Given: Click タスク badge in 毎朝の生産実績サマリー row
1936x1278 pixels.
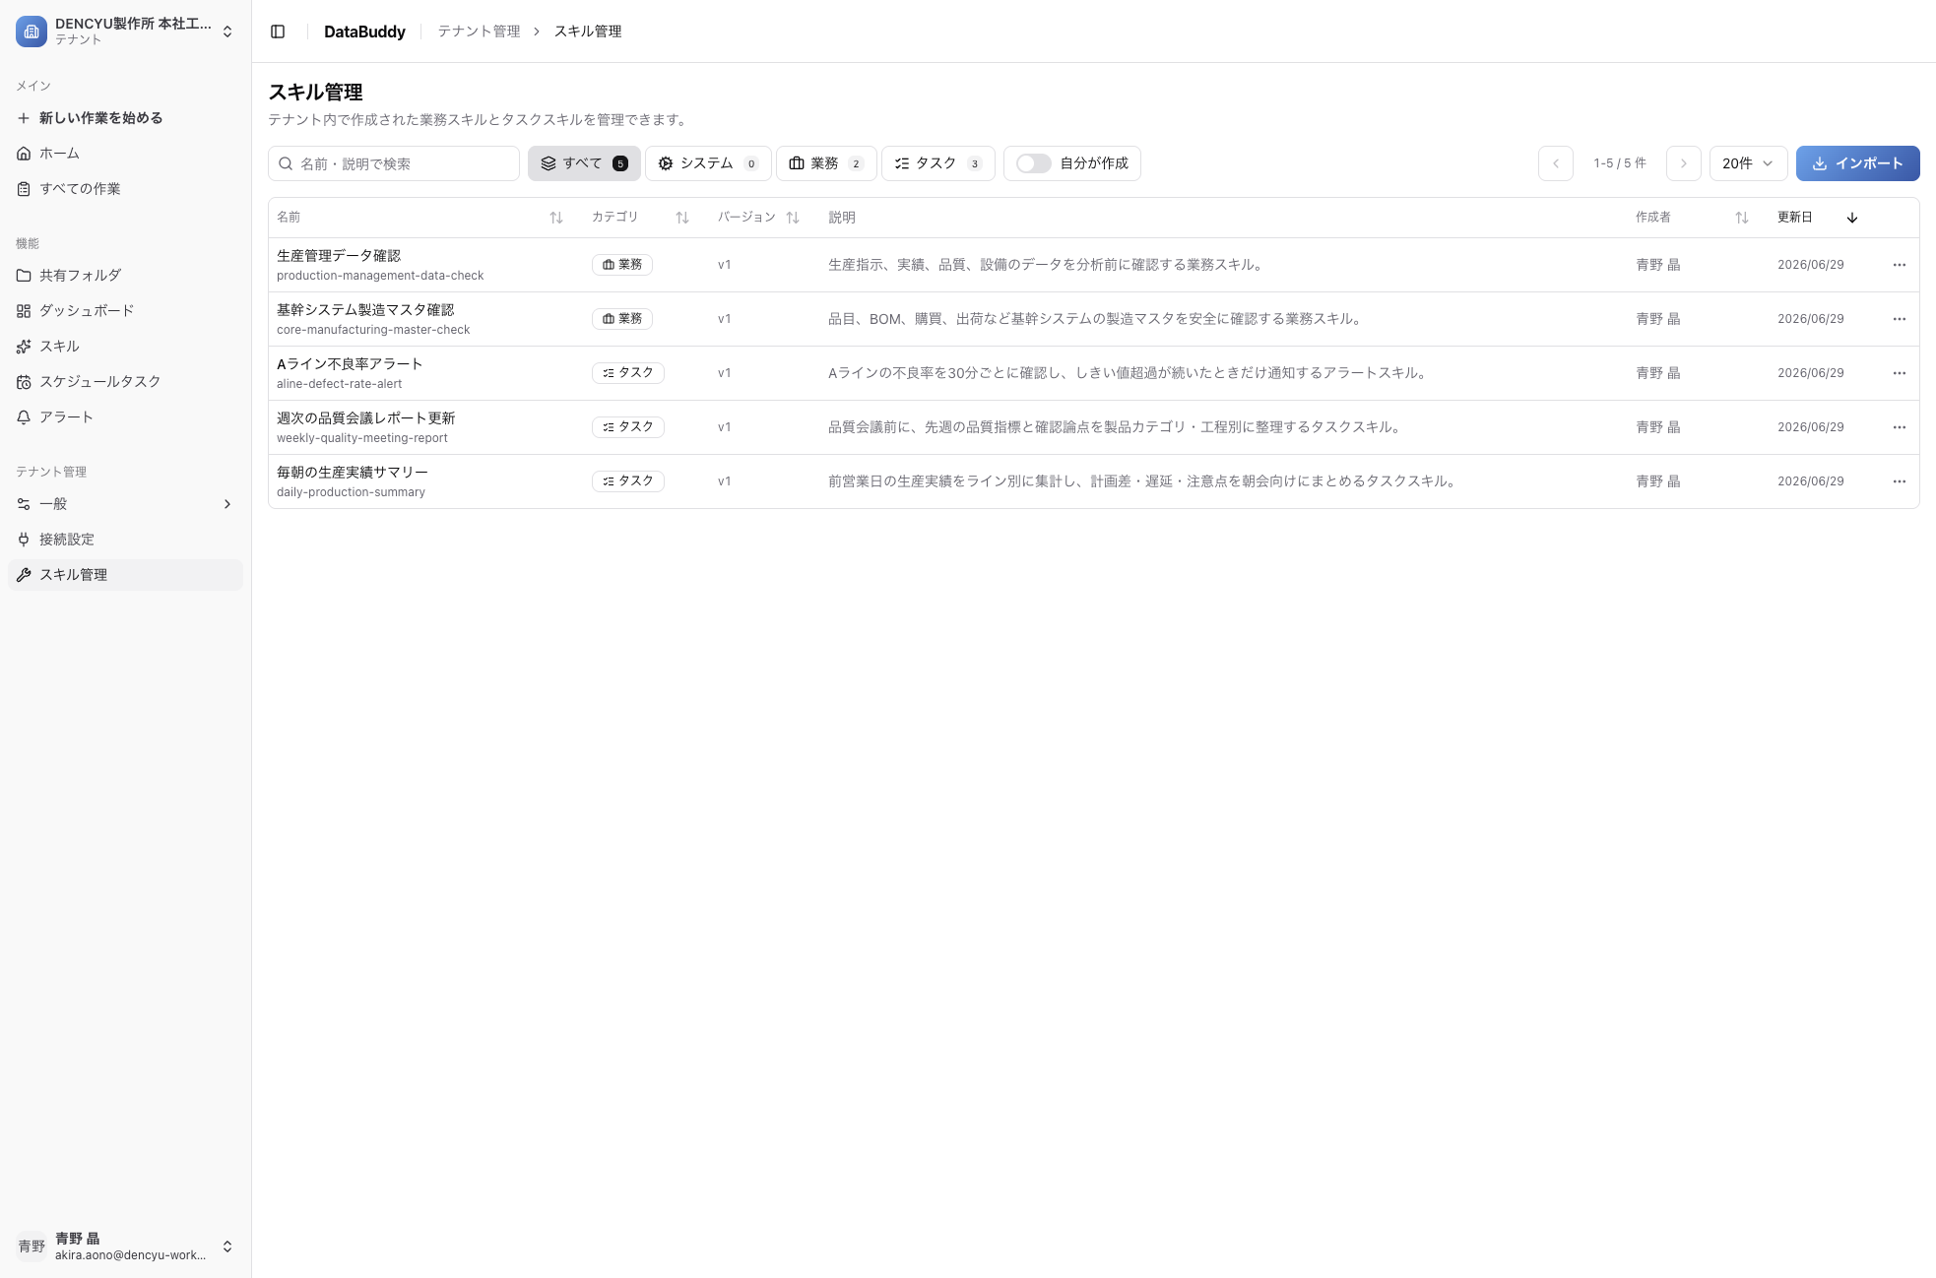Looking at the screenshot, I should (x=628, y=481).
